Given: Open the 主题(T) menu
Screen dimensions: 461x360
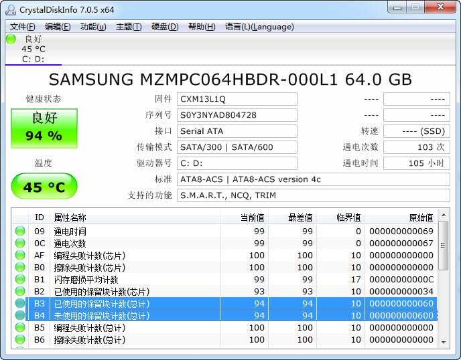Looking at the screenshot, I should click(x=129, y=27).
